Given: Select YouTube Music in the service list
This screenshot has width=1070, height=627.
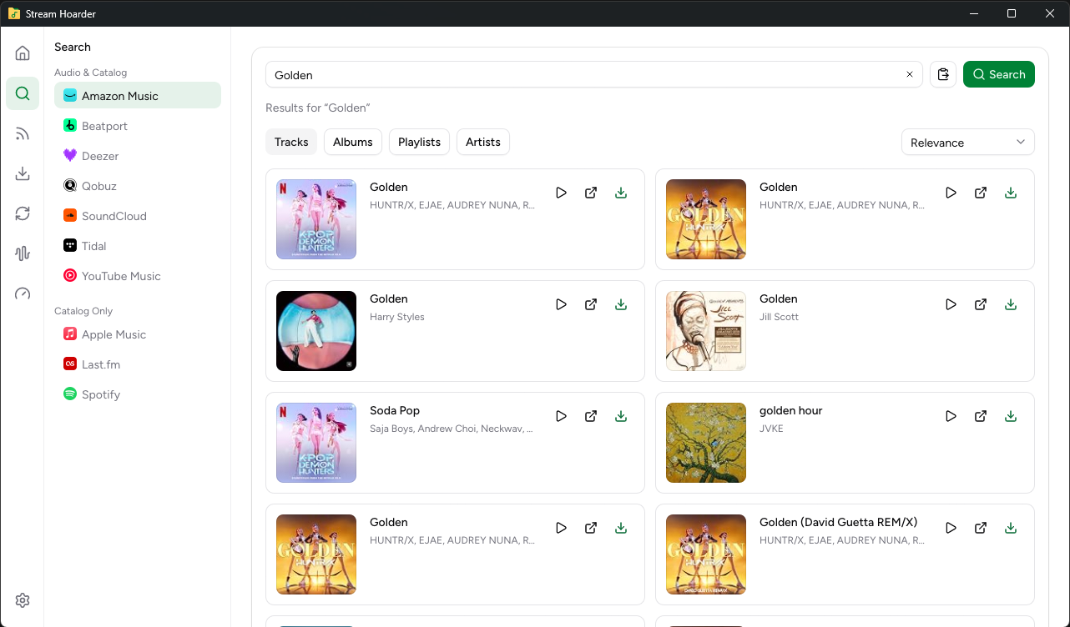Looking at the screenshot, I should coord(138,276).
